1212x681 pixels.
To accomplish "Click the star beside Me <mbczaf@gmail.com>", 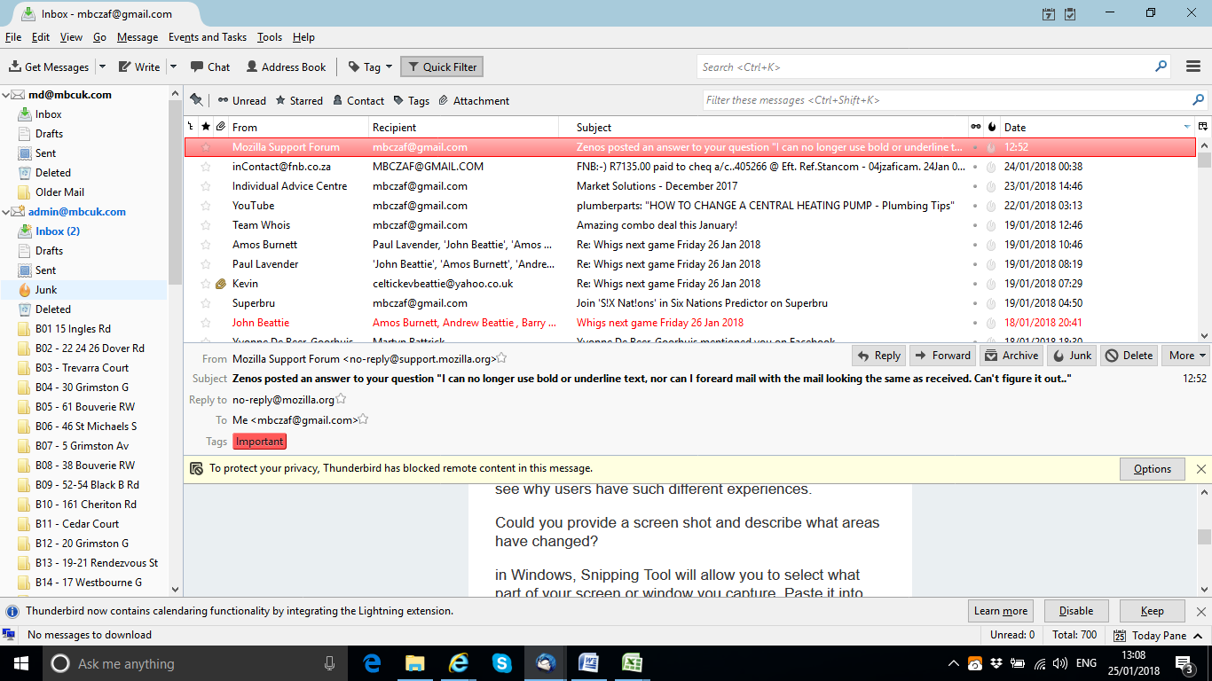I will (363, 419).
